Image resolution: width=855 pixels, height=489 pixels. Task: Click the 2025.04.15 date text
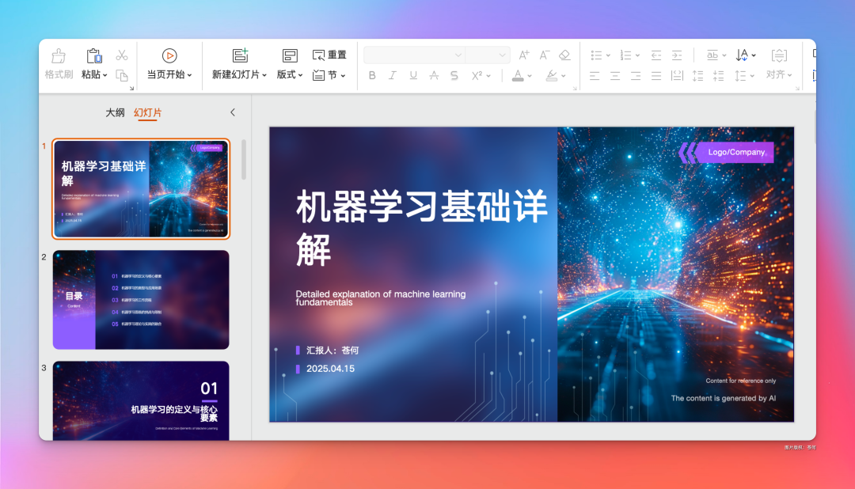coord(330,369)
